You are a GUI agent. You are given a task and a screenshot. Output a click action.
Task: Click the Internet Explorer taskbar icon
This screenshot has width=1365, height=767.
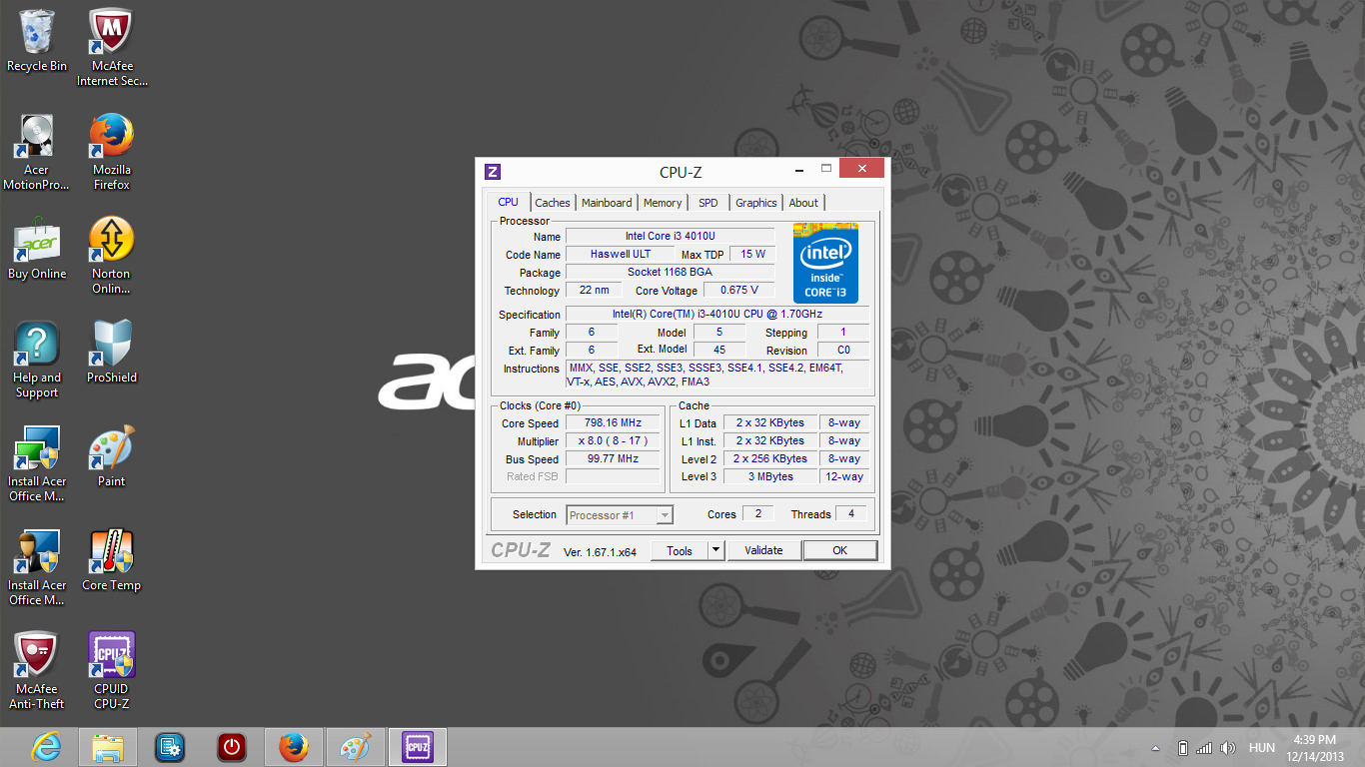(x=46, y=747)
